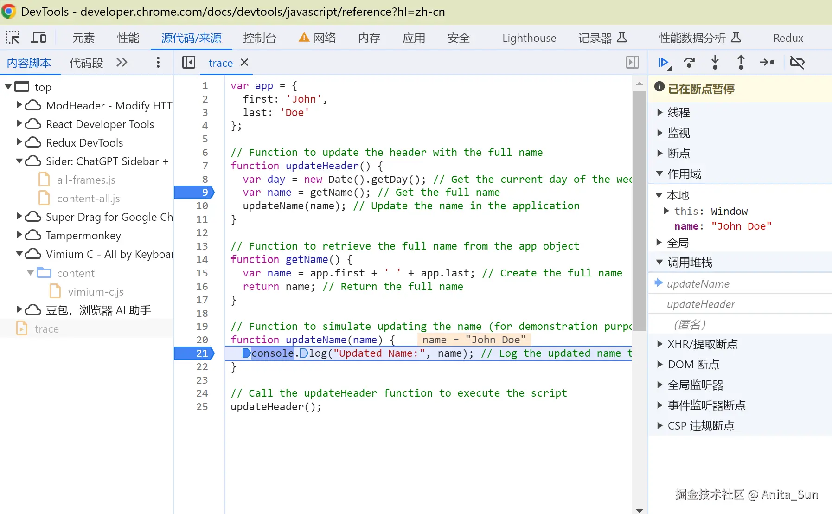Open vimium-c.js file
Viewport: 832px width, 514px height.
96,292
